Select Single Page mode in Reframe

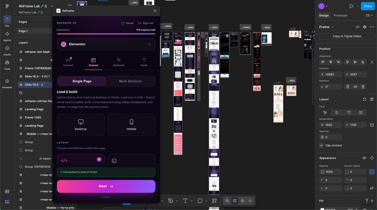(x=82, y=81)
